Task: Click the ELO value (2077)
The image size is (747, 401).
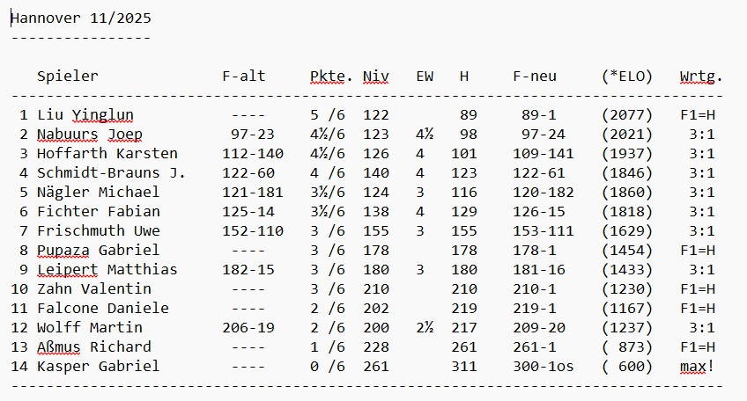Action: pos(627,115)
